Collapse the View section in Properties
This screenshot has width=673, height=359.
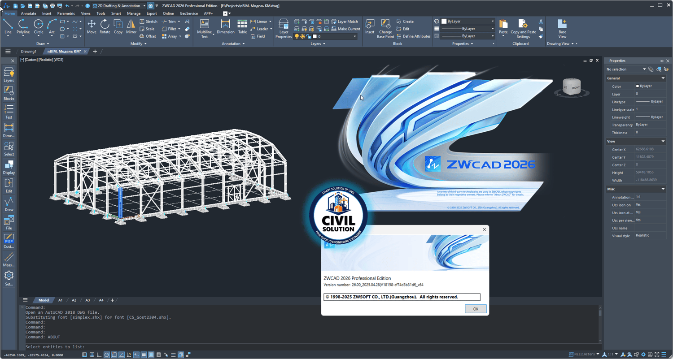[663, 141]
